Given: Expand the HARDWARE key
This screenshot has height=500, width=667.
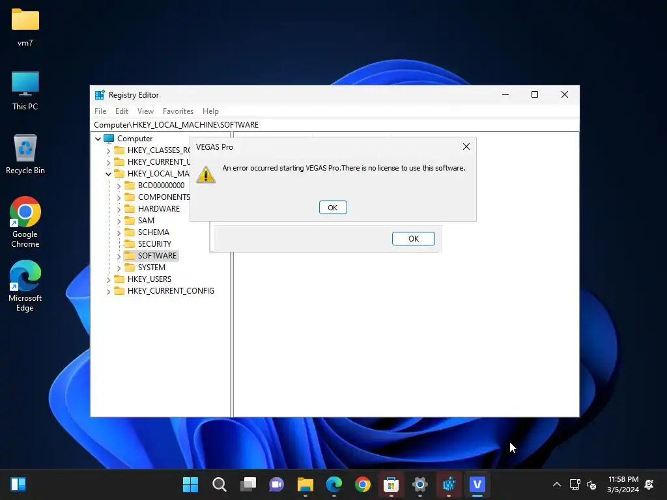Looking at the screenshot, I should (119, 209).
